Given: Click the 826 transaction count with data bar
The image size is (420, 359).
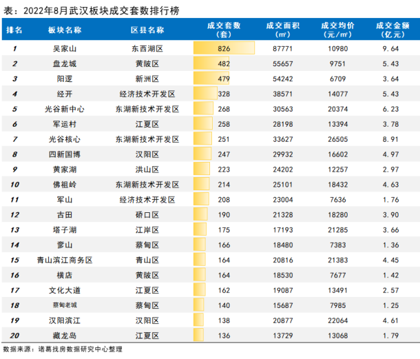Looking at the screenshot, I should coord(224,48).
